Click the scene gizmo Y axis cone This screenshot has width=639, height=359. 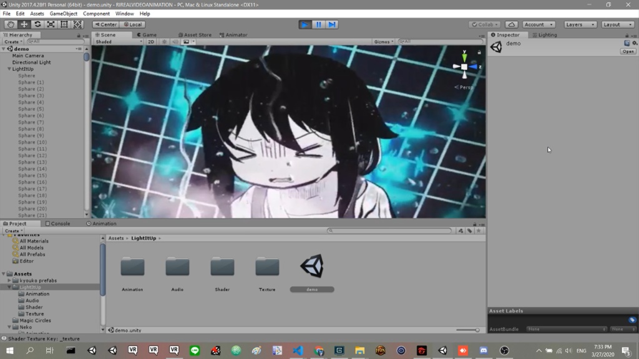(x=464, y=57)
